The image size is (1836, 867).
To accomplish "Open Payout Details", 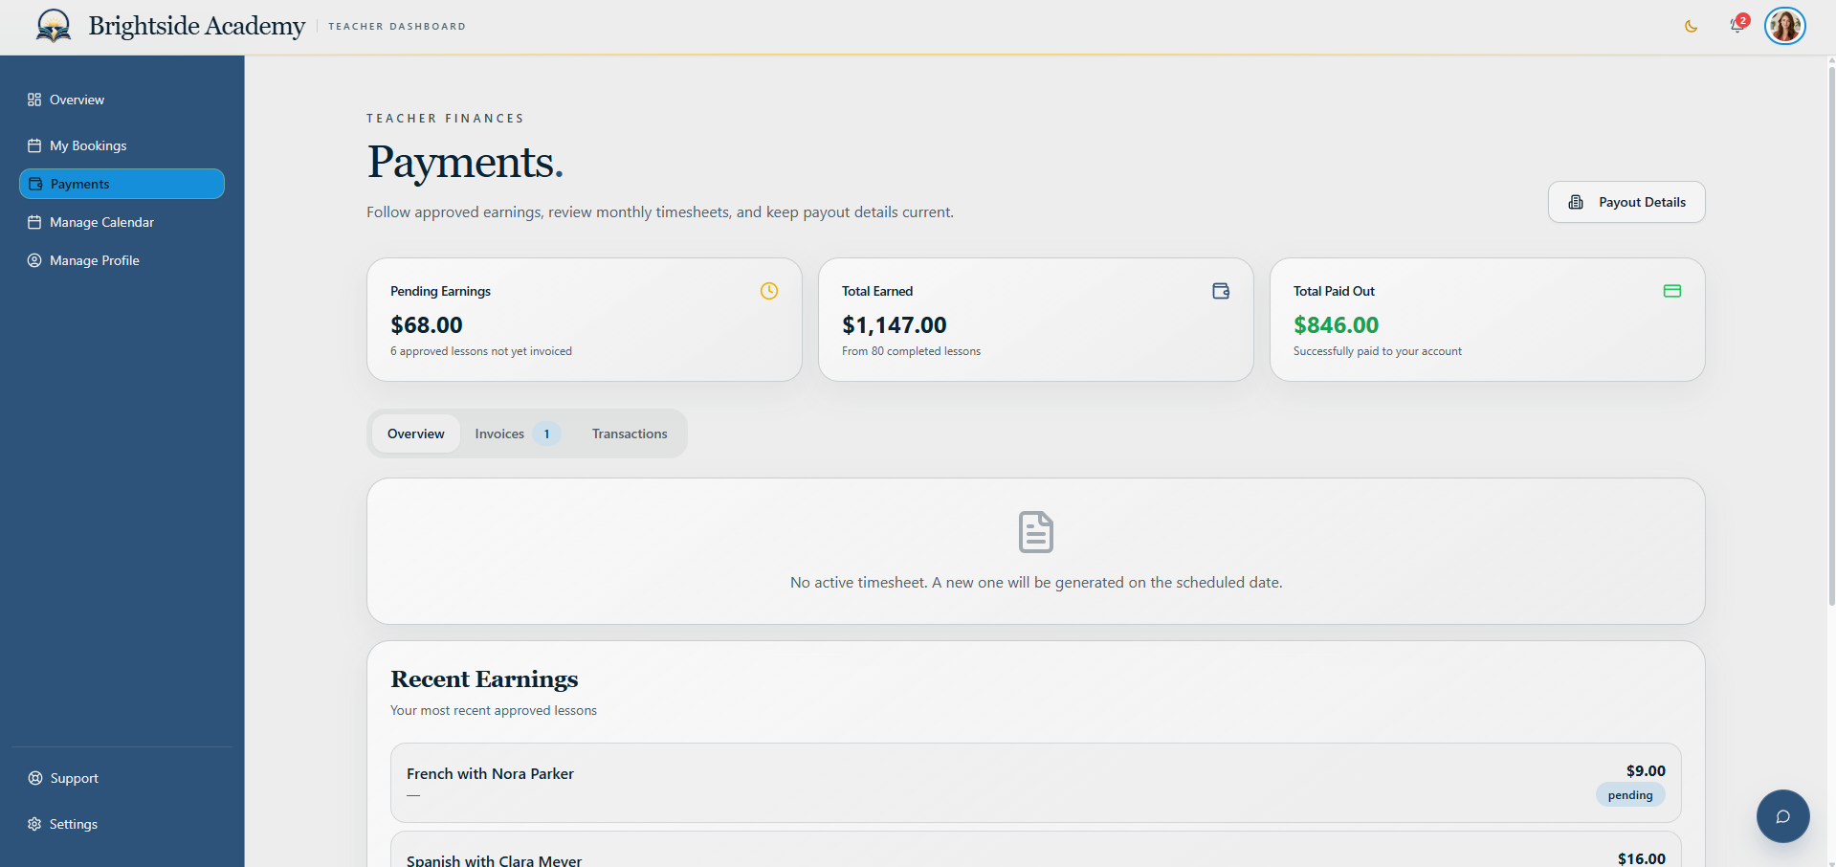I will tap(1626, 202).
